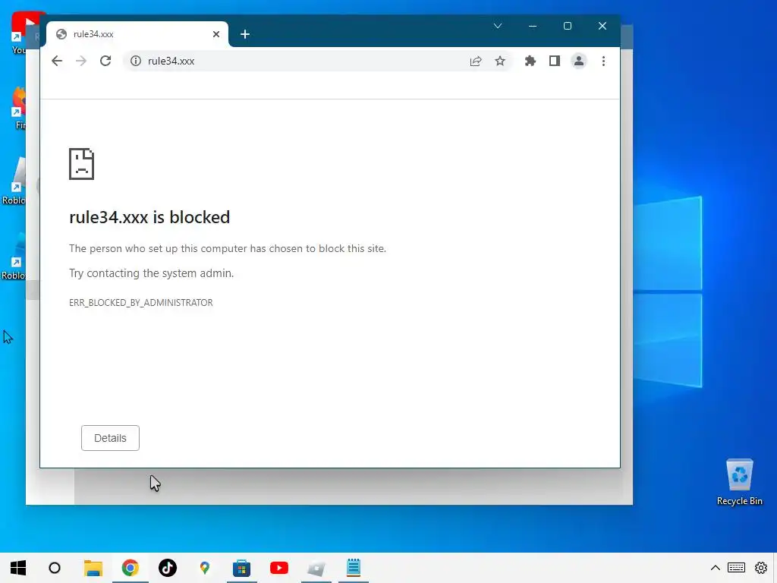
Task: Open the Chrome profile avatar
Action: coord(579,61)
